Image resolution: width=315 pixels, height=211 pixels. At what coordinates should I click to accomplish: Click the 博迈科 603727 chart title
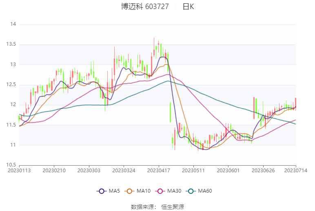(x=145, y=7)
